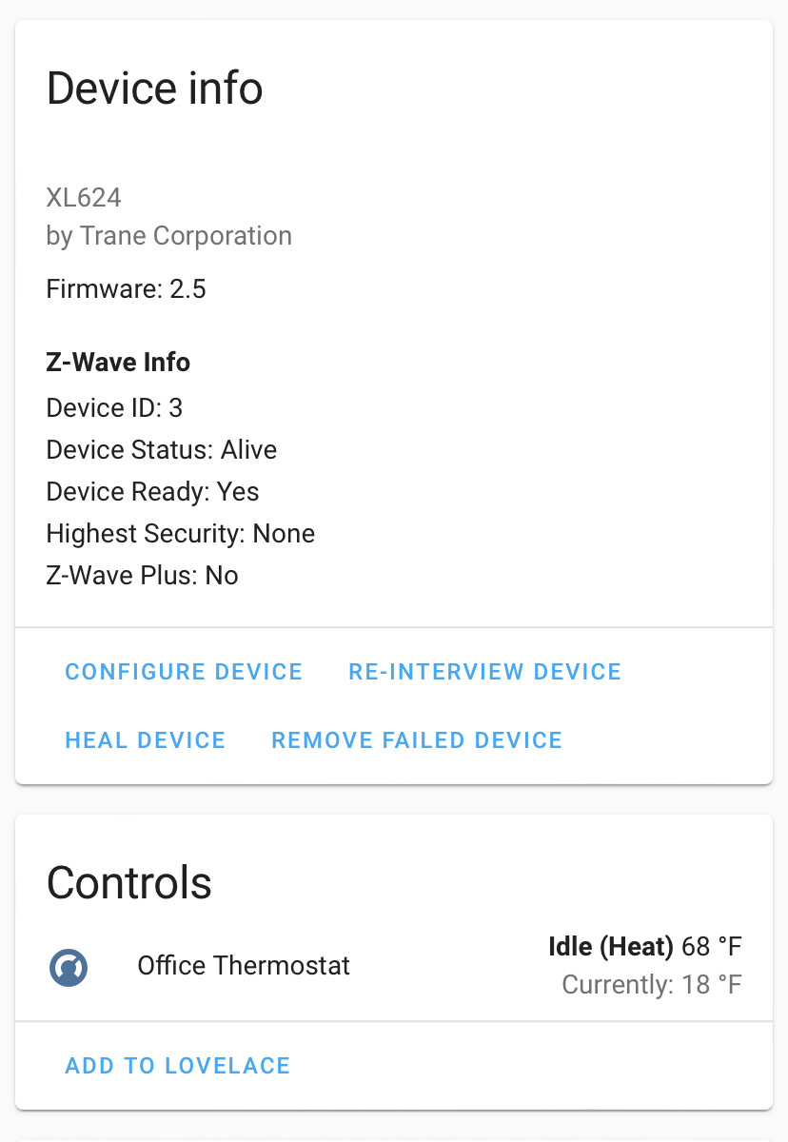Click the Configure Device action
788x1142 pixels.
[x=183, y=672]
